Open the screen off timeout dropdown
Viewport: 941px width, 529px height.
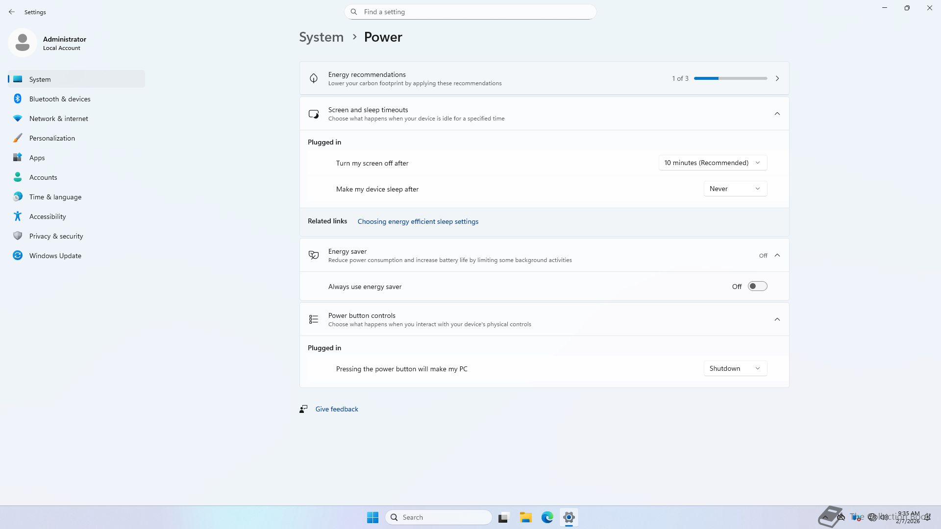coord(713,163)
